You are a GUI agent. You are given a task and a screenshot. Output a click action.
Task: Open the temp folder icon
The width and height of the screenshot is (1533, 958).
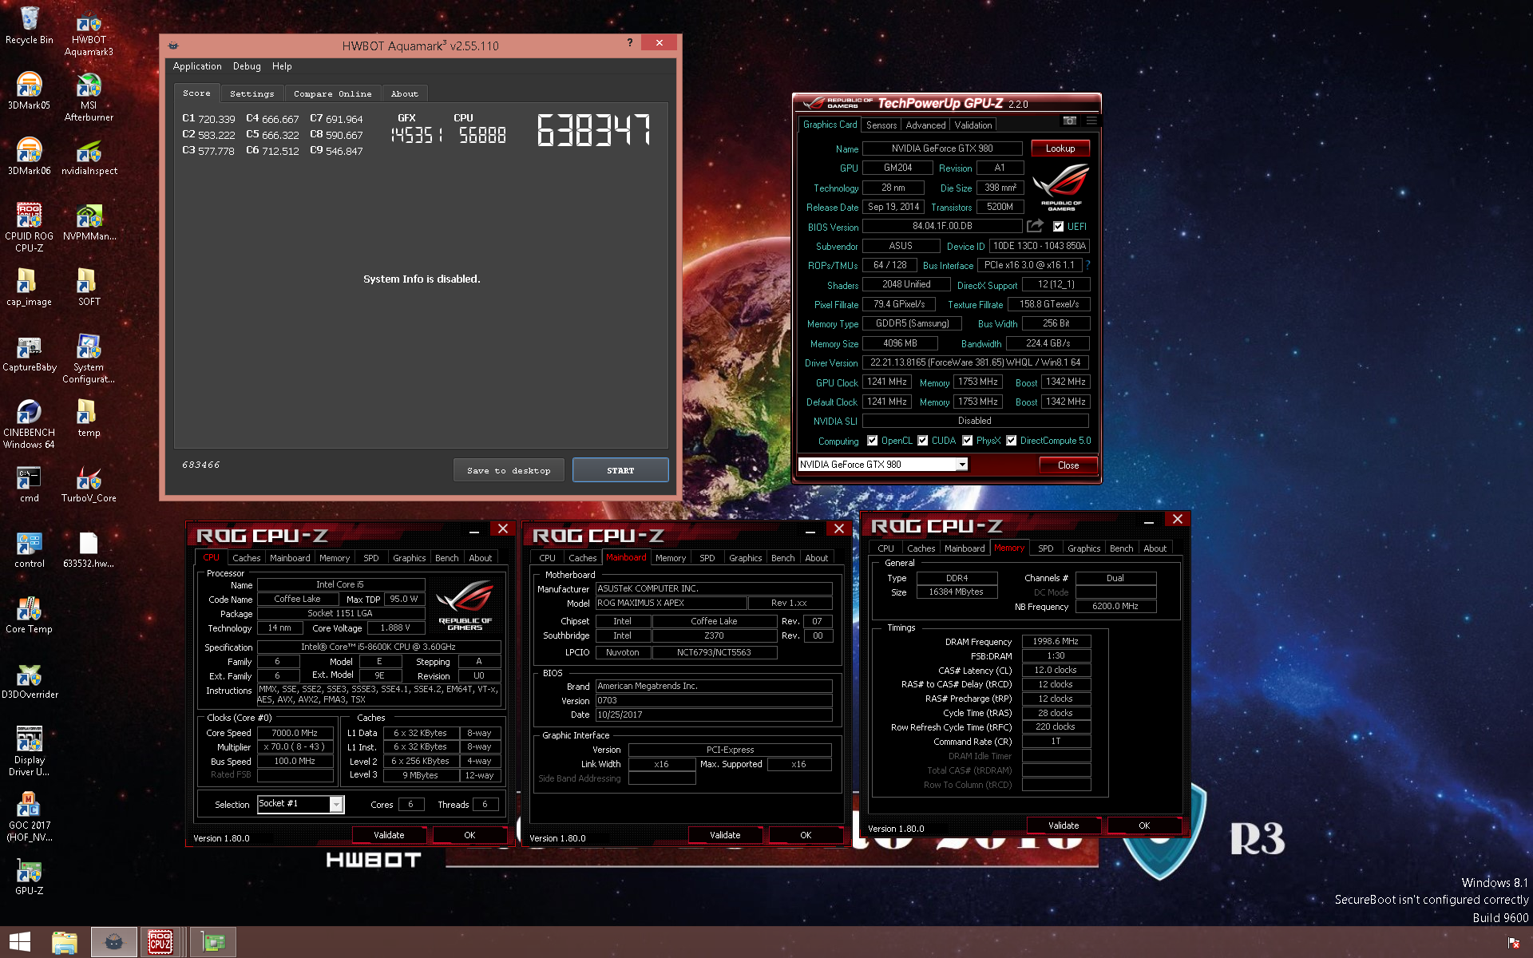tap(89, 418)
